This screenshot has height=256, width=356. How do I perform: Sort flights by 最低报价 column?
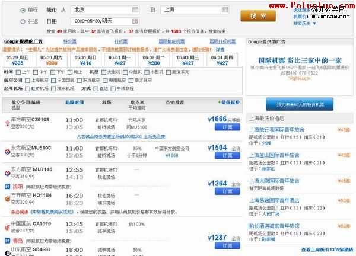(x=229, y=103)
